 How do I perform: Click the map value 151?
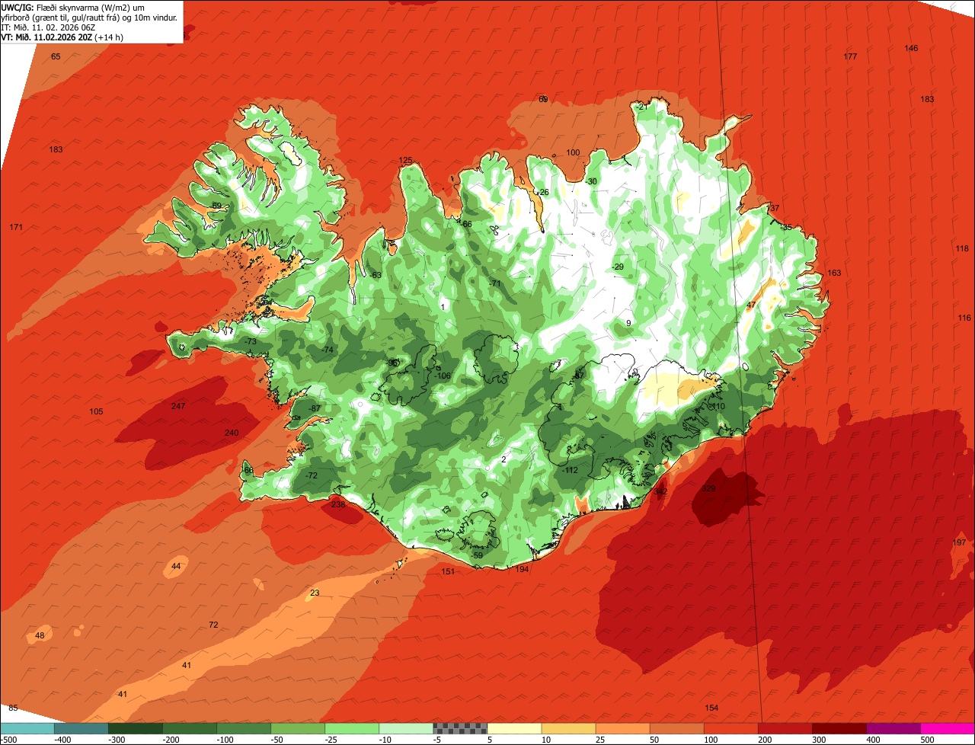pos(448,571)
